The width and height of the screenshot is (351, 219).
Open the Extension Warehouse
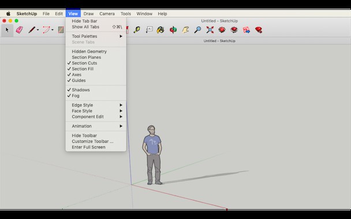coord(234,30)
